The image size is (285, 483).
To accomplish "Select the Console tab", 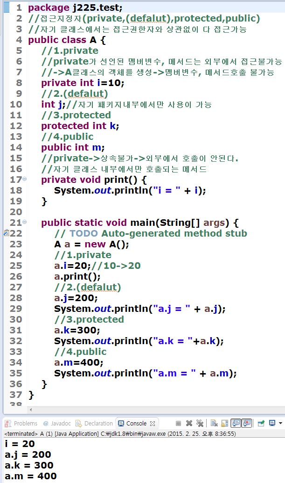I will pyautogui.click(x=136, y=424).
